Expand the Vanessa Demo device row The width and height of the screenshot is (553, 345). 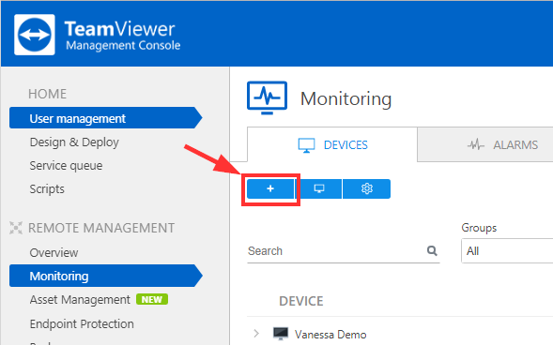(x=256, y=334)
